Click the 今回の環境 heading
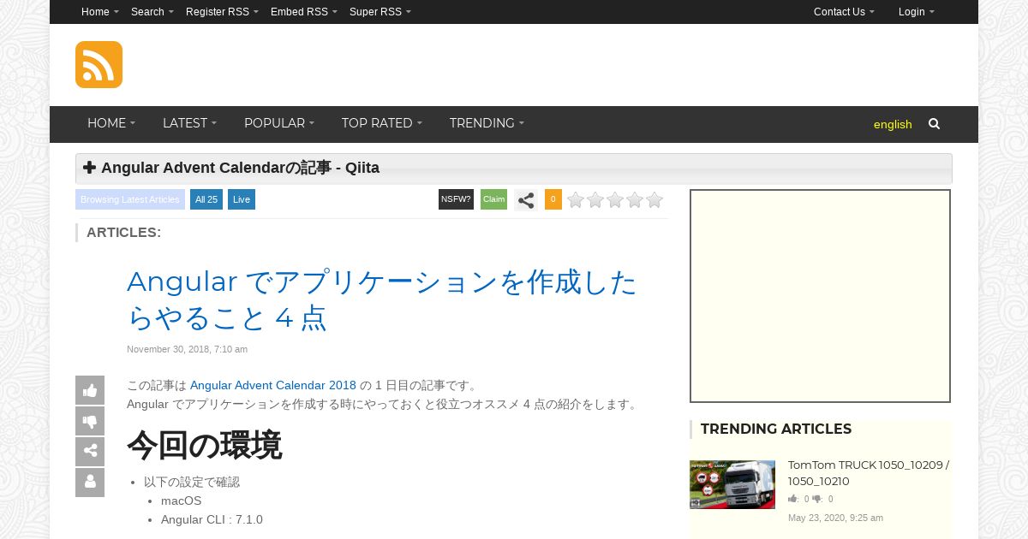1028x539 pixels. pyautogui.click(x=204, y=445)
